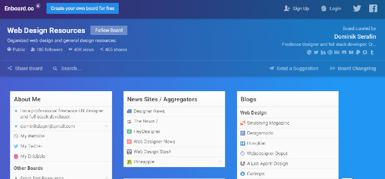This screenshot has width=385, height=179.
Task: Click comment bubble beside the email address
Action: pyautogui.click(x=106, y=126)
